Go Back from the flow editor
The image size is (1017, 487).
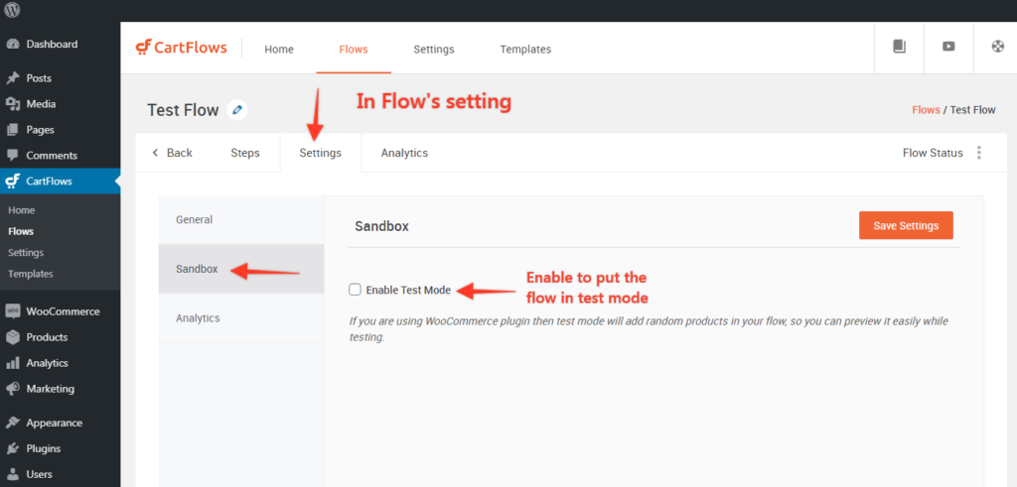pyautogui.click(x=172, y=153)
